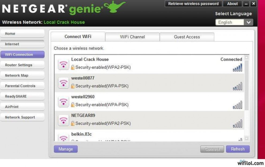The image size is (265, 167).
Task: Open Parental Controls in the sidebar
Action: 22,86
